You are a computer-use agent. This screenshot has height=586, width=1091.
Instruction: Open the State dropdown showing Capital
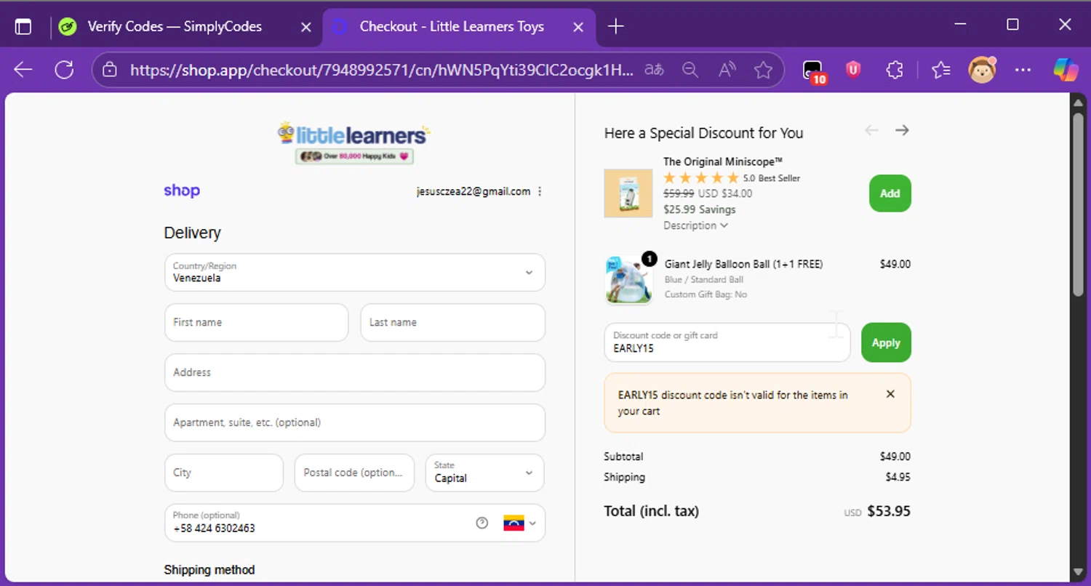click(x=485, y=473)
